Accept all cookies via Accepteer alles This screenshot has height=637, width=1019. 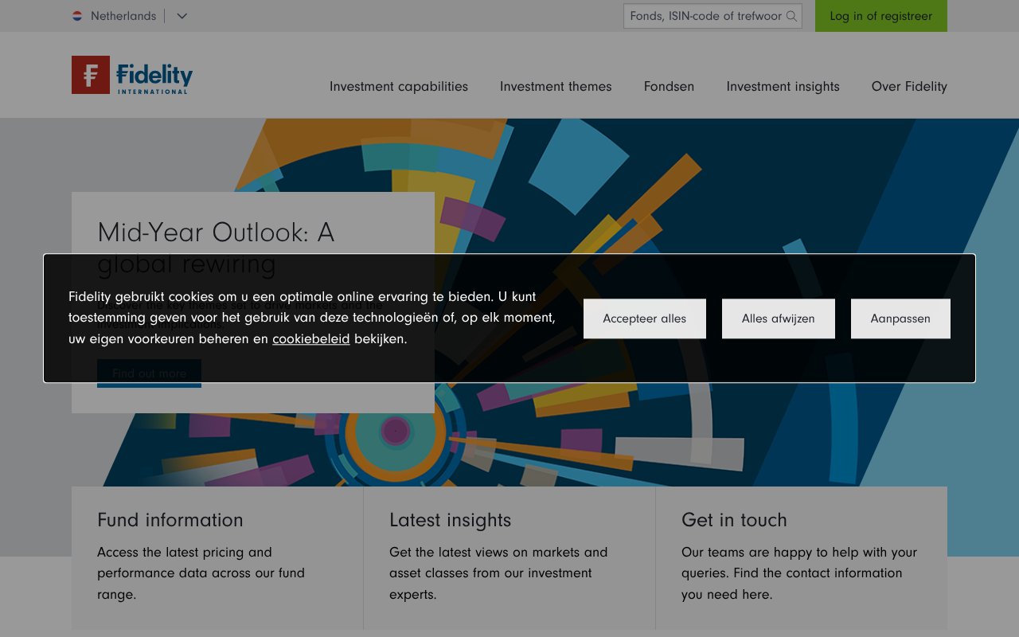[x=644, y=318]
